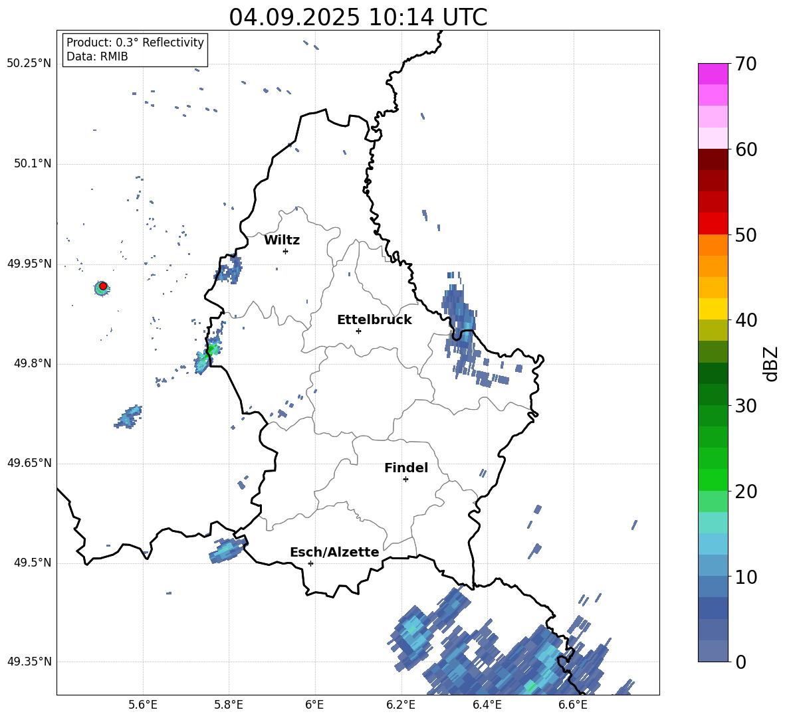Click the 6.2°E longitude label
Screen dimensions: 787x718
tap(401, 705)
